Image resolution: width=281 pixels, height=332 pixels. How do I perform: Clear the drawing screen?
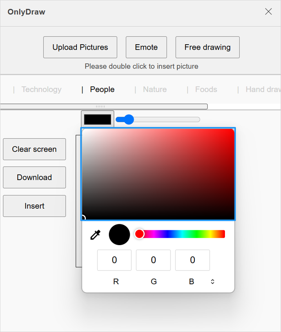[x=34, y=149]
